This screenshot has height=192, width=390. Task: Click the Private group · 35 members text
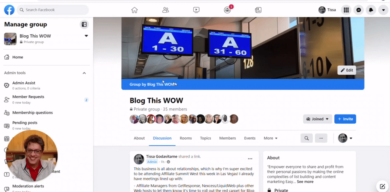click(x=158, y=109)
